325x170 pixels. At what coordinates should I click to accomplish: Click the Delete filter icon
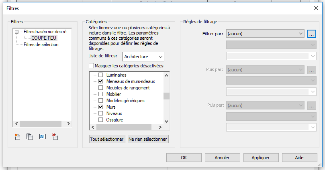[55, 137]
